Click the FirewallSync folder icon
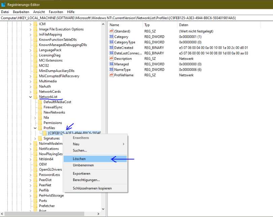The image size is (273, 217). (40, 107)
